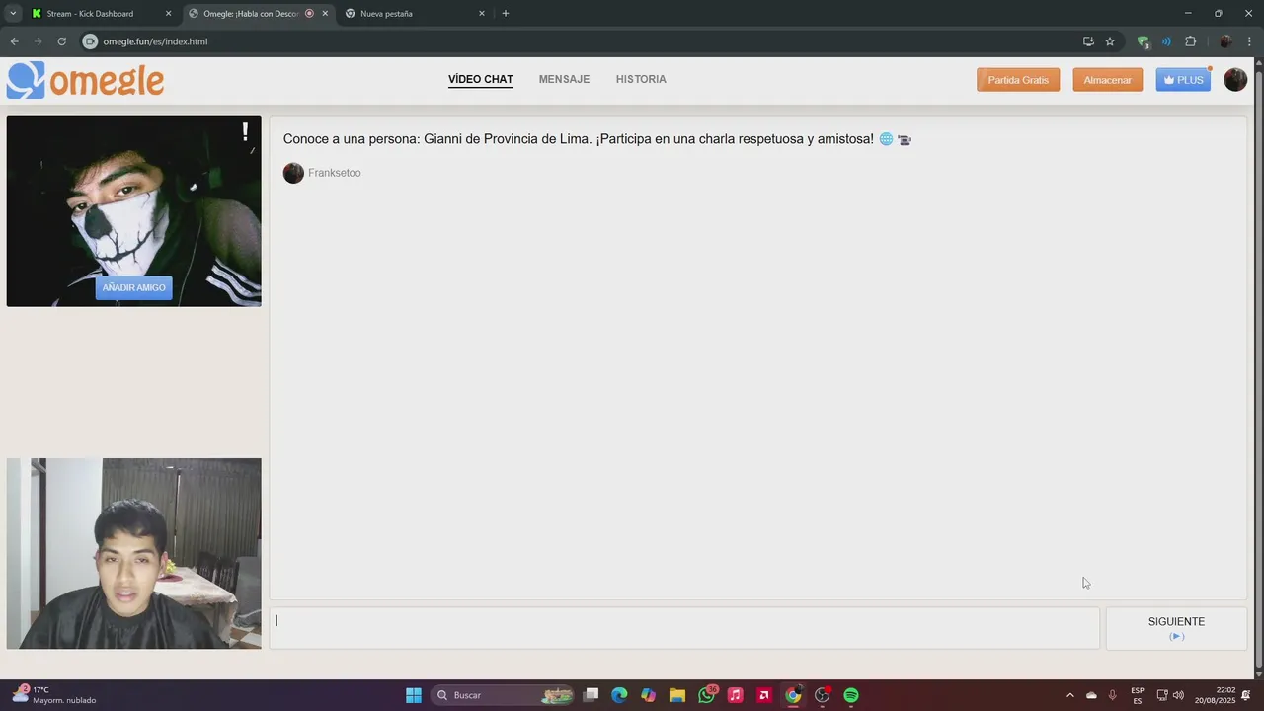This screenshot has width=1264, height=711.
Task: Change the ESP keyboard language
Action: point(1138,695)
